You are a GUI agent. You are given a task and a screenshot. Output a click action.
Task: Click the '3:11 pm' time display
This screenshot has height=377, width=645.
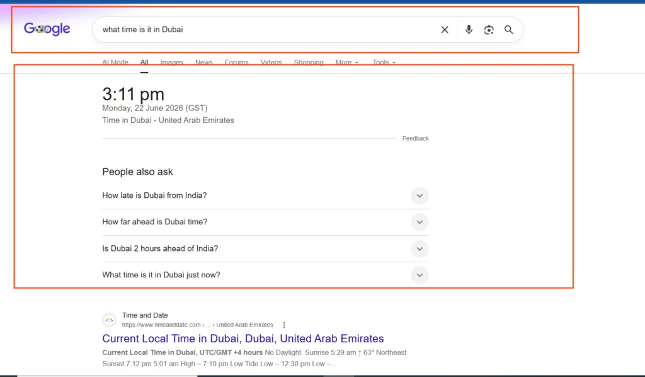(134, 95)
